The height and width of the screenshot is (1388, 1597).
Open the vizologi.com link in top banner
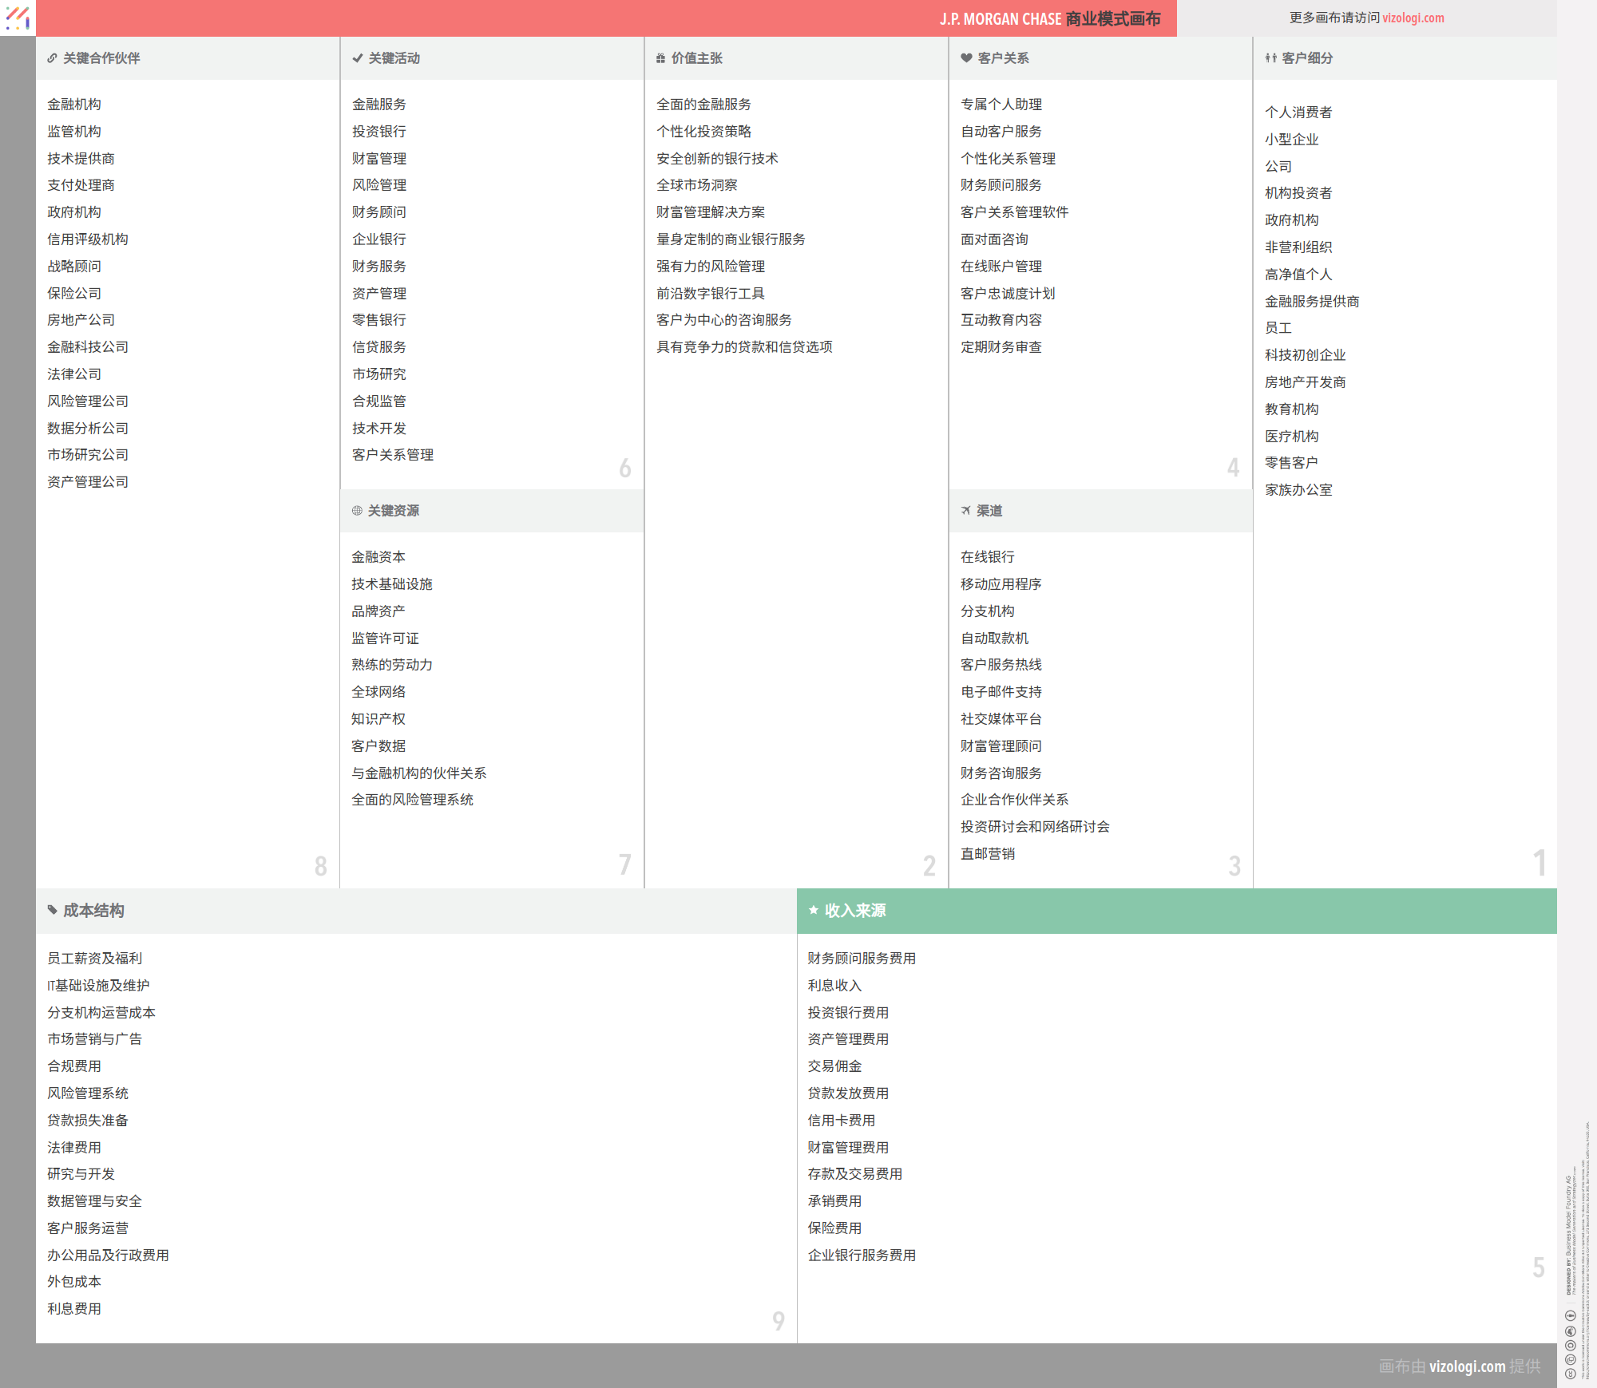coord(1413,18)
